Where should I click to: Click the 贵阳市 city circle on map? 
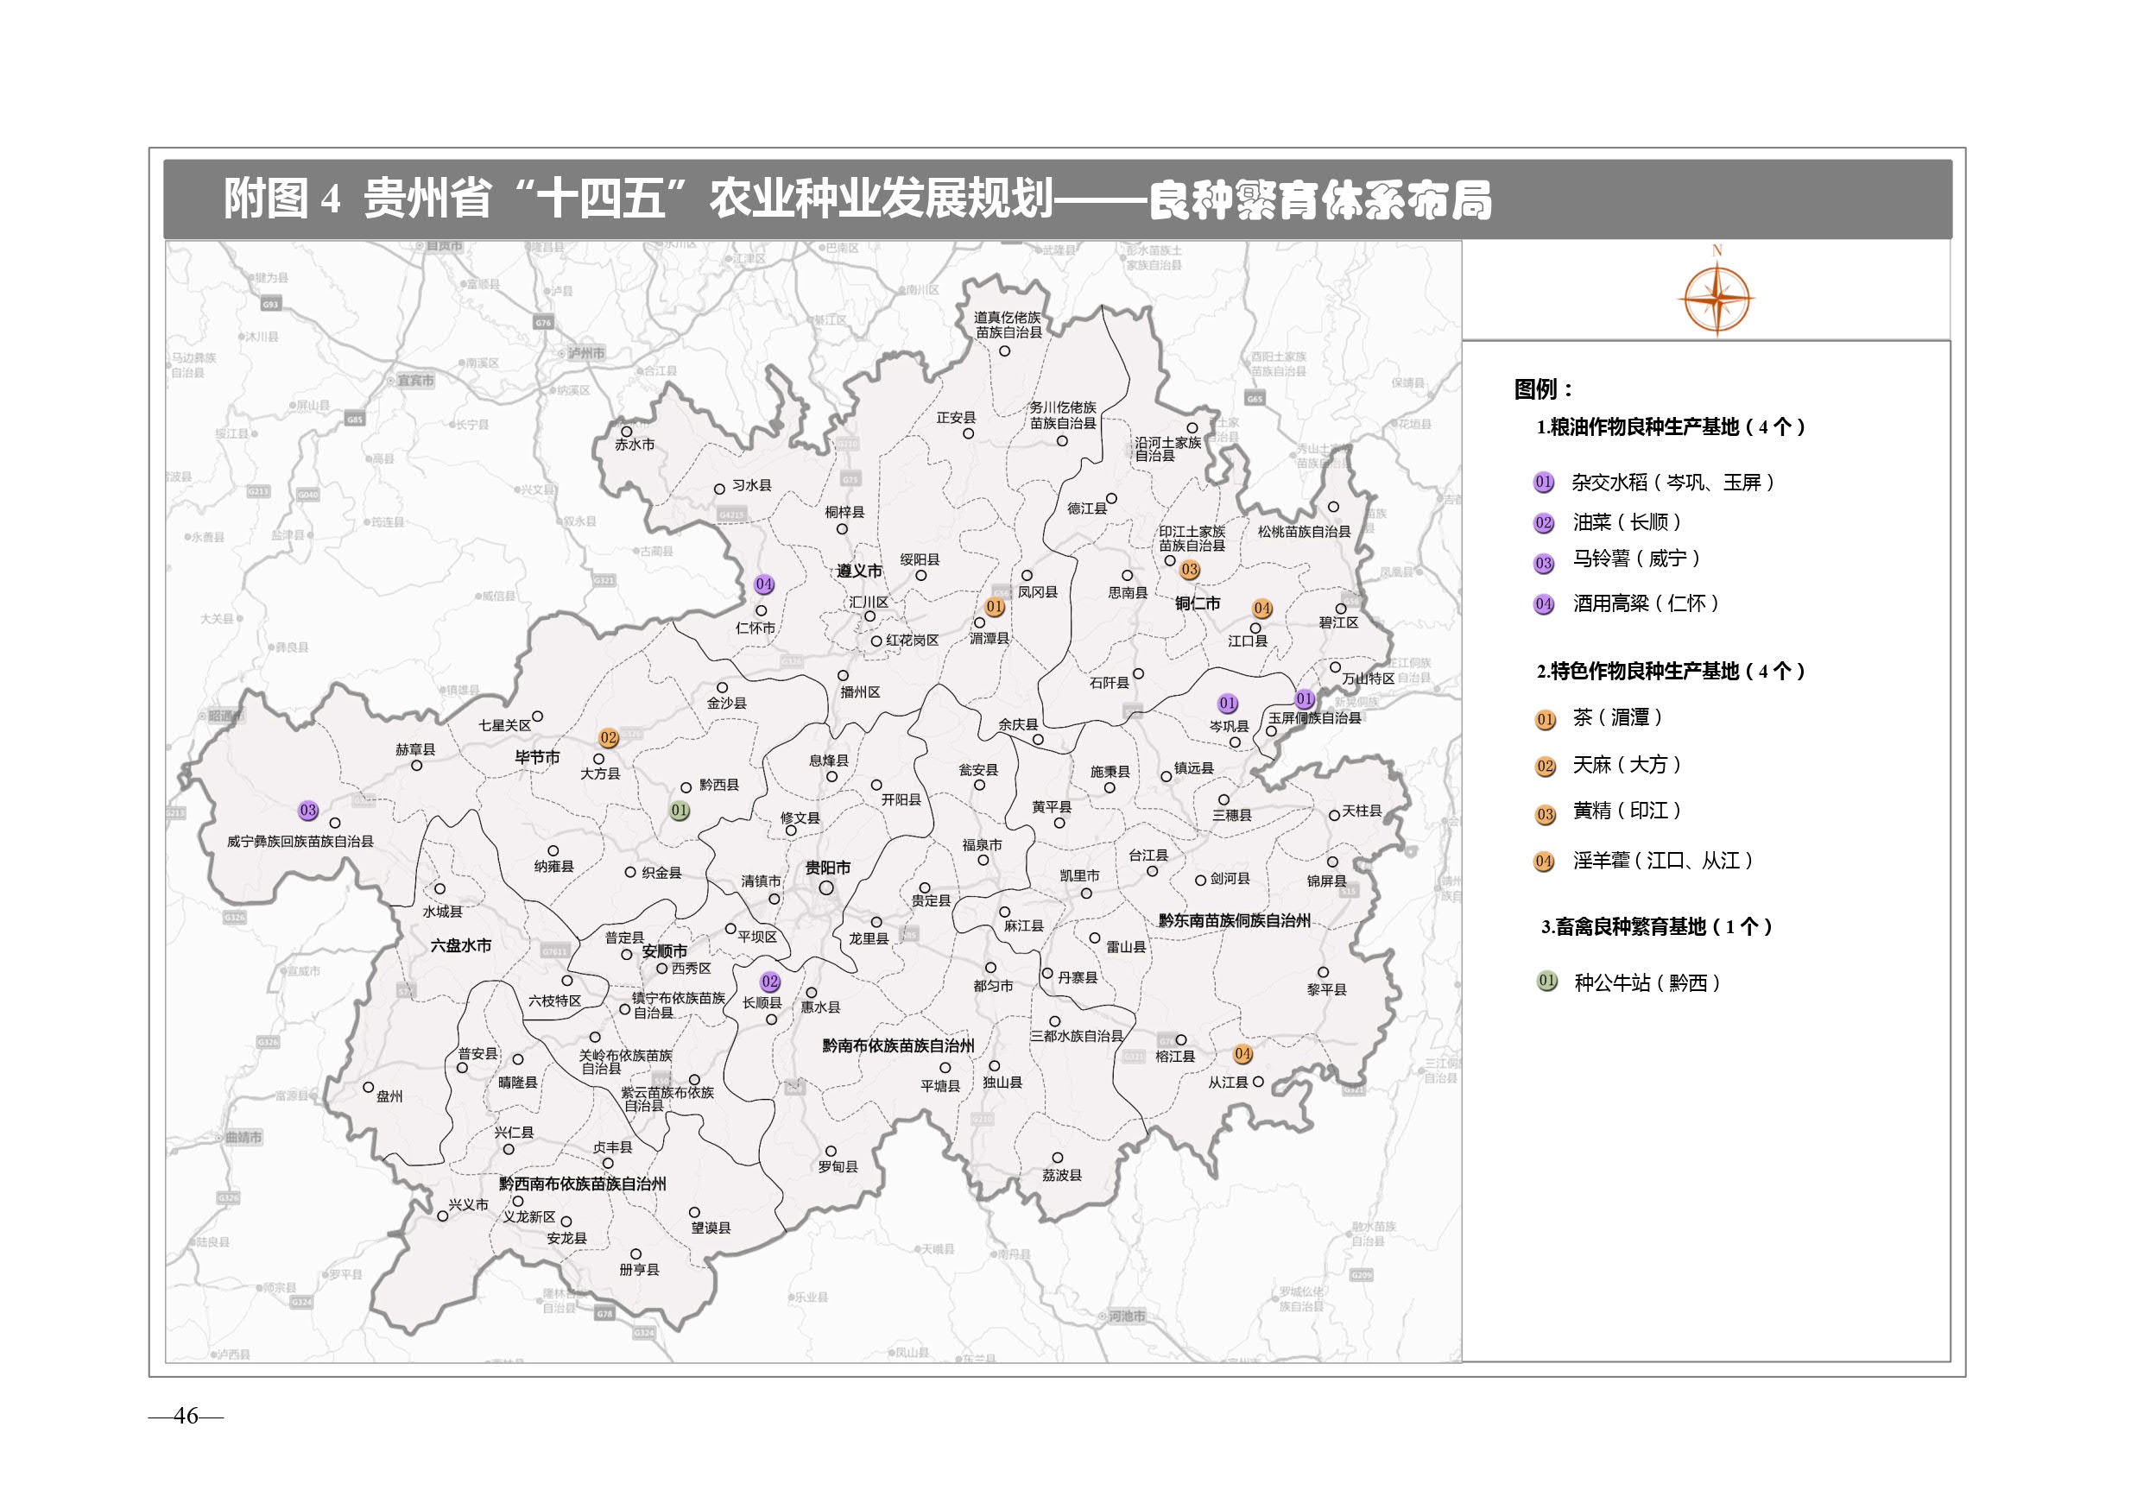pyautogui.click(x=826, y=887)
